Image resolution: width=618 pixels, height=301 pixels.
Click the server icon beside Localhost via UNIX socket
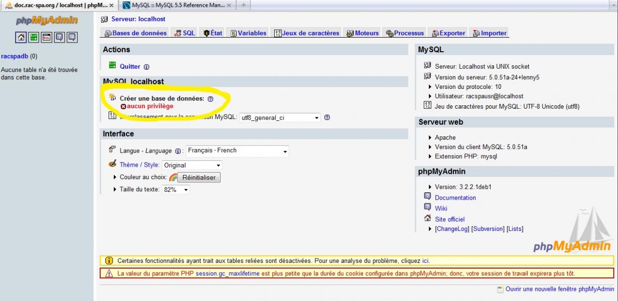tap(427, 65)
